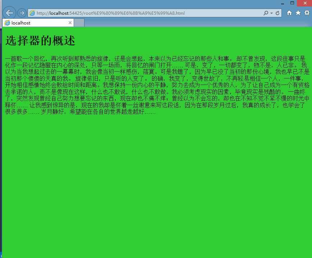Open the Tools gear menu
This screenshot has height=258, width=312.
(307, 13)
